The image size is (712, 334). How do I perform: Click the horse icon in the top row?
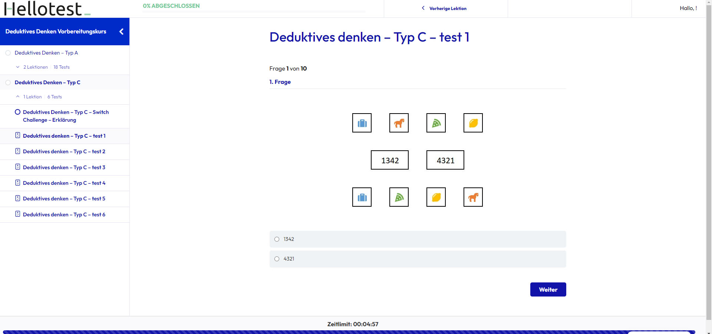tap(399, 123)
